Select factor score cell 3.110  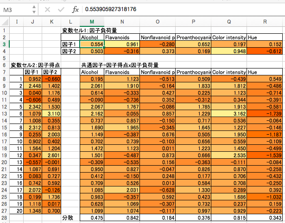point(51,114)
